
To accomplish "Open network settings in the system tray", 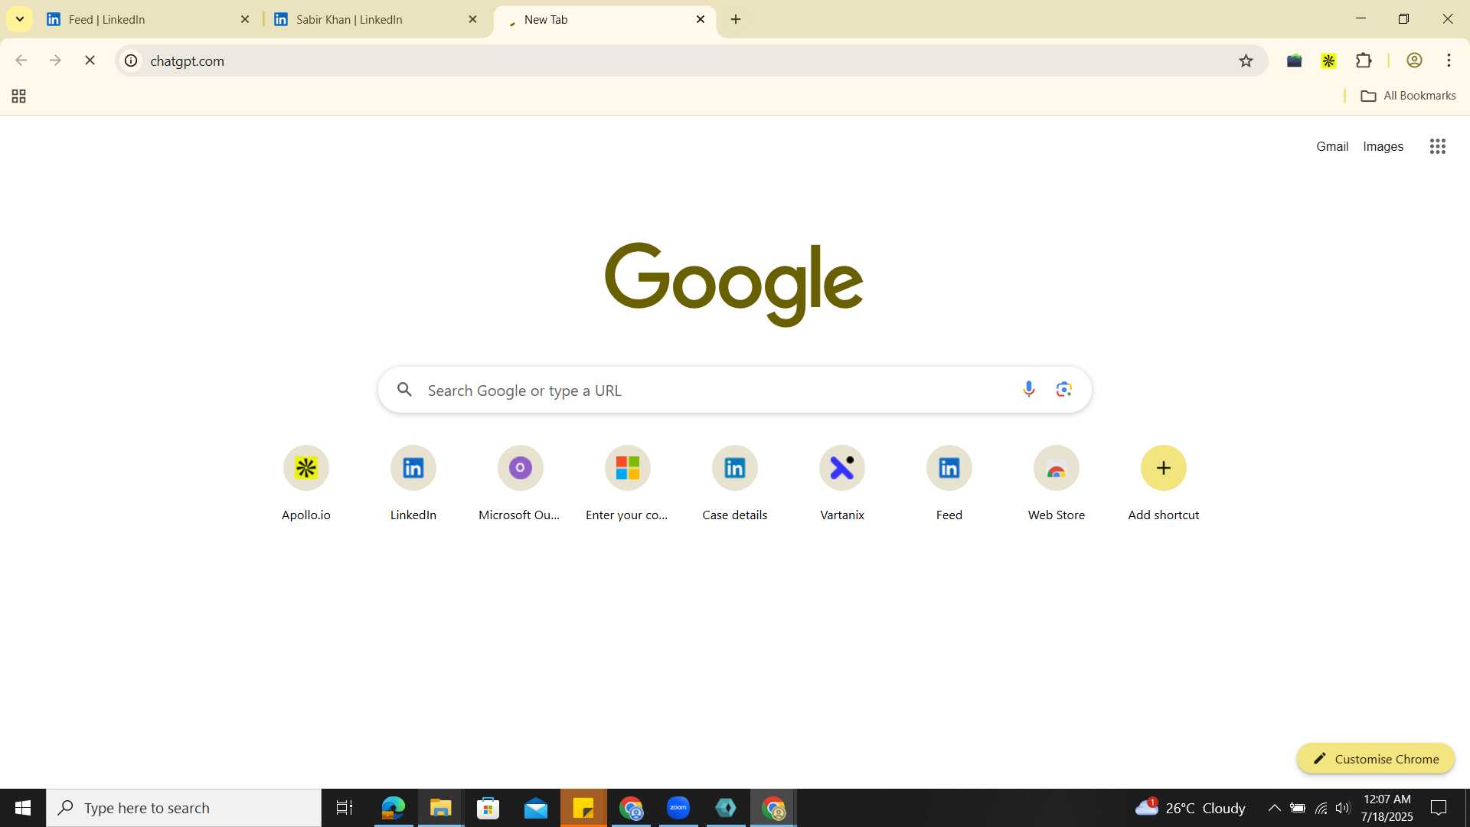I will (x=1321, y=808).
